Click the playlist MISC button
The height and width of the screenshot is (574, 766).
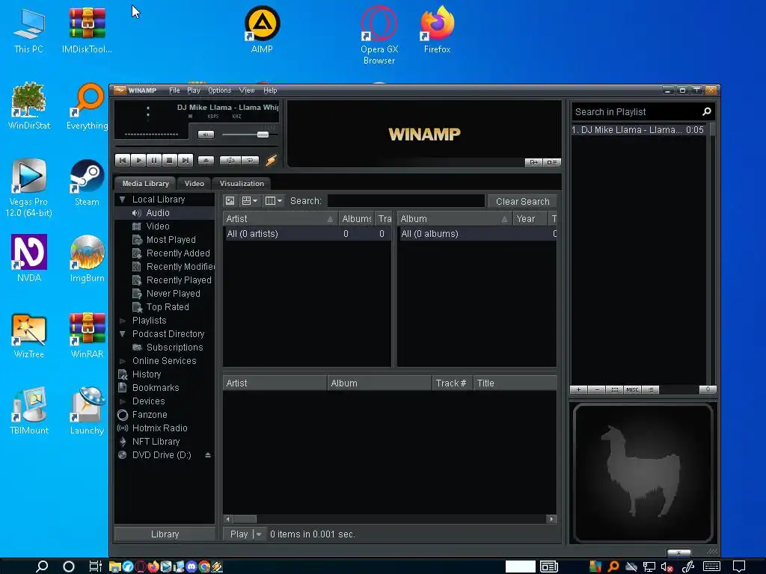click(x=632, y=389)
